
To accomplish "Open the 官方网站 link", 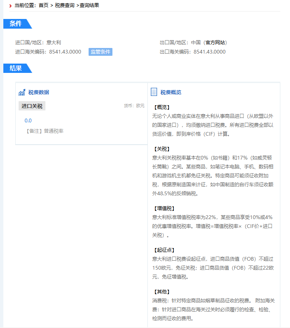I will pos(215,42).
